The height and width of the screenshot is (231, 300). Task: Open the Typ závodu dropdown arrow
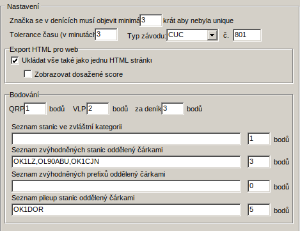212,35
